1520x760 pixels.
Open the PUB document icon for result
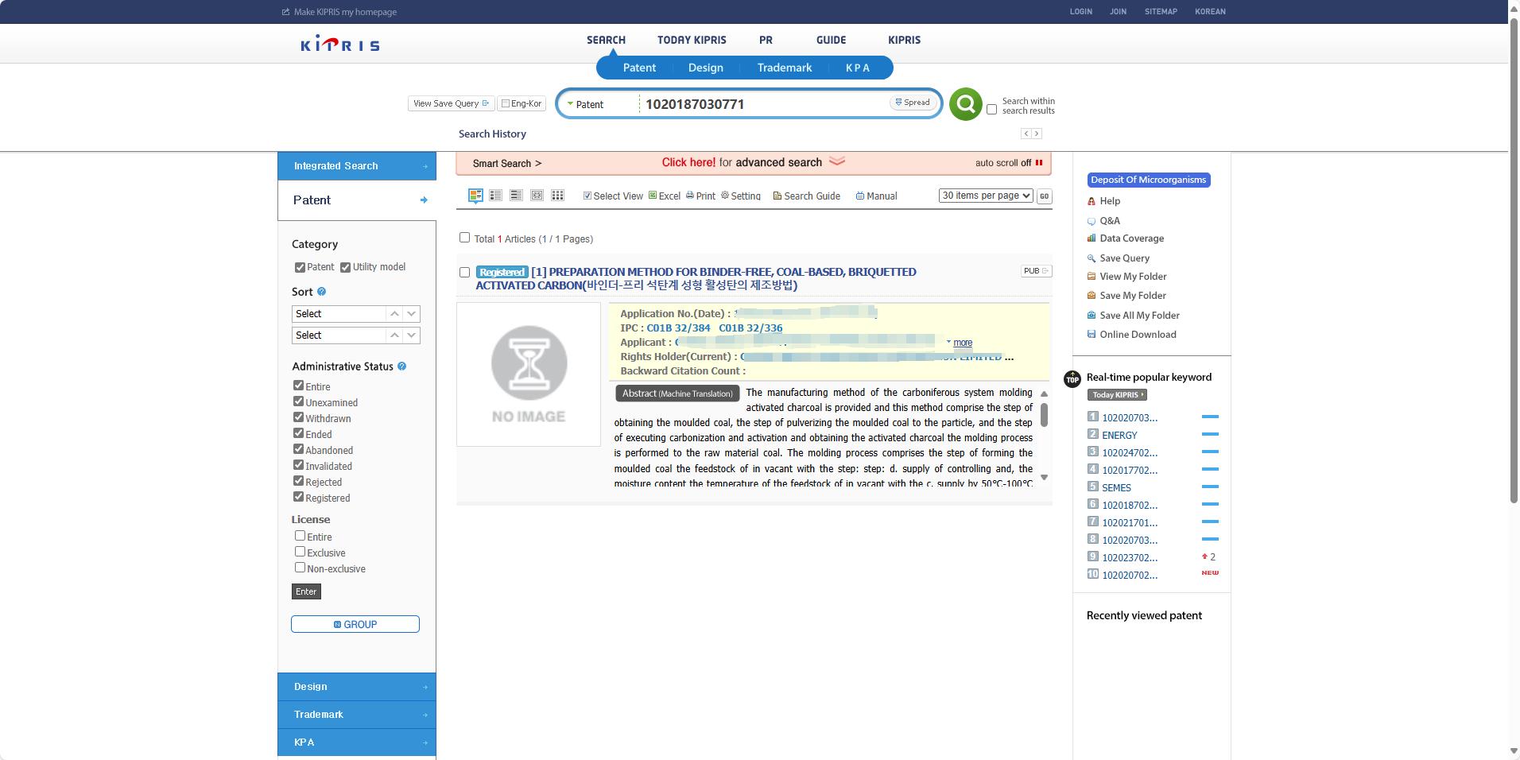(1036, 271)
